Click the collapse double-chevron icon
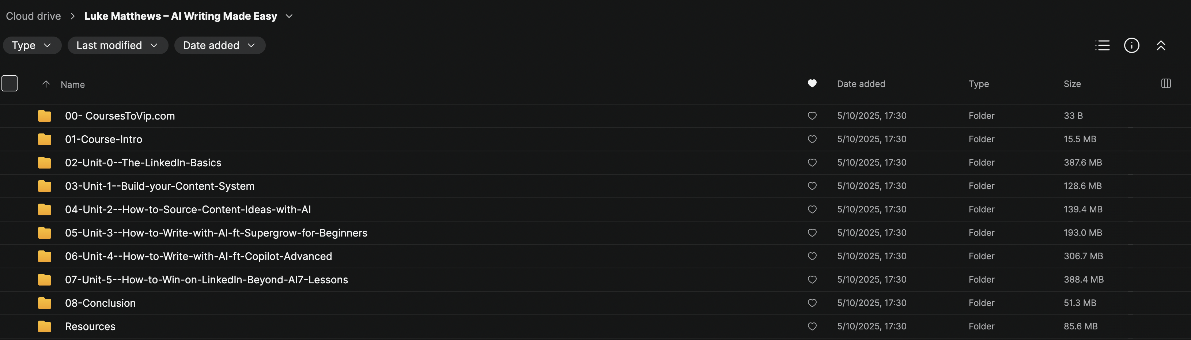 click(x=1161, y=45)
